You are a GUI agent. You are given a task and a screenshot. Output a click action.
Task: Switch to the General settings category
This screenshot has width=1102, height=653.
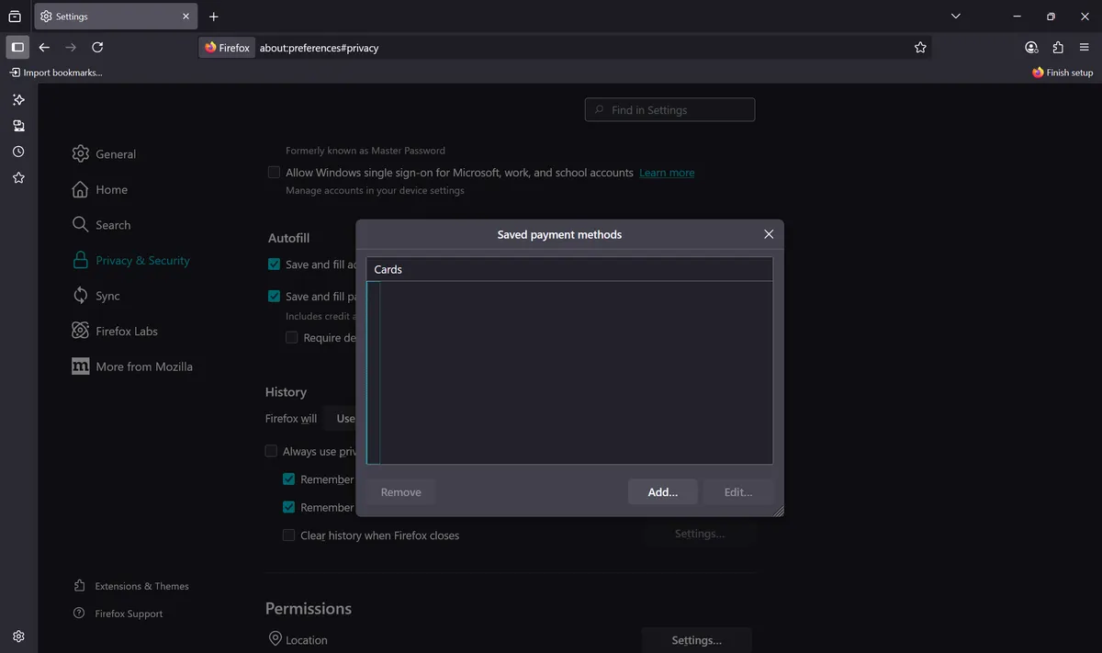(115, 154)
